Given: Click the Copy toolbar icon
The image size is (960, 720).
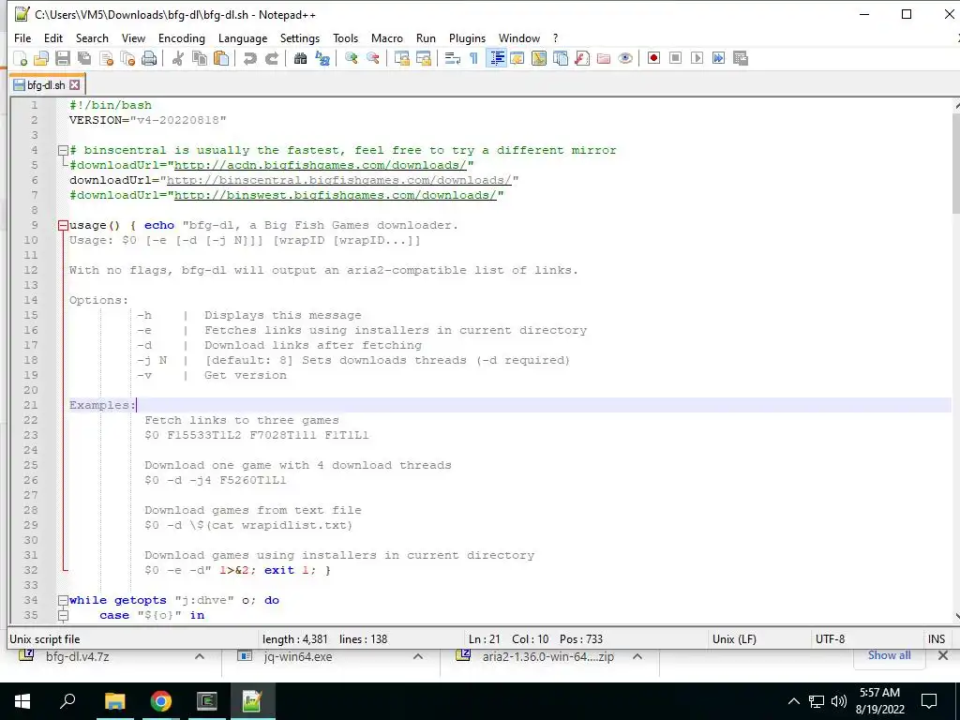Looking at the screenshot, I should click(200, 58).
